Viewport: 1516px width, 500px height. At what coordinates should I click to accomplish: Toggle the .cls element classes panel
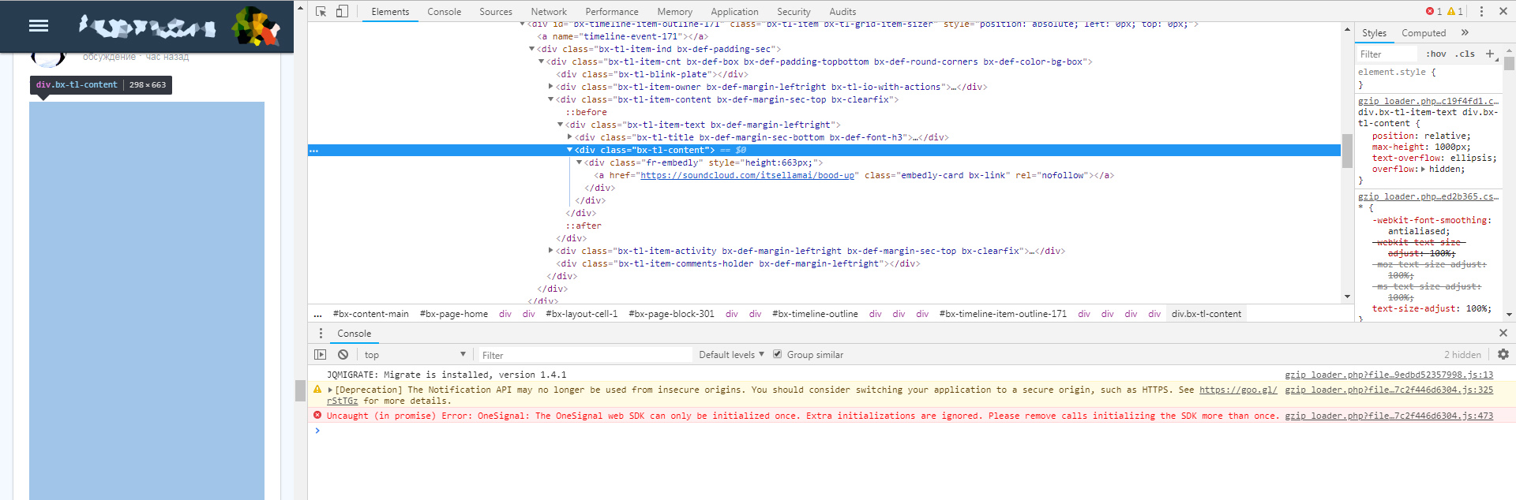pyautogui.click(x=1465, y=54)
